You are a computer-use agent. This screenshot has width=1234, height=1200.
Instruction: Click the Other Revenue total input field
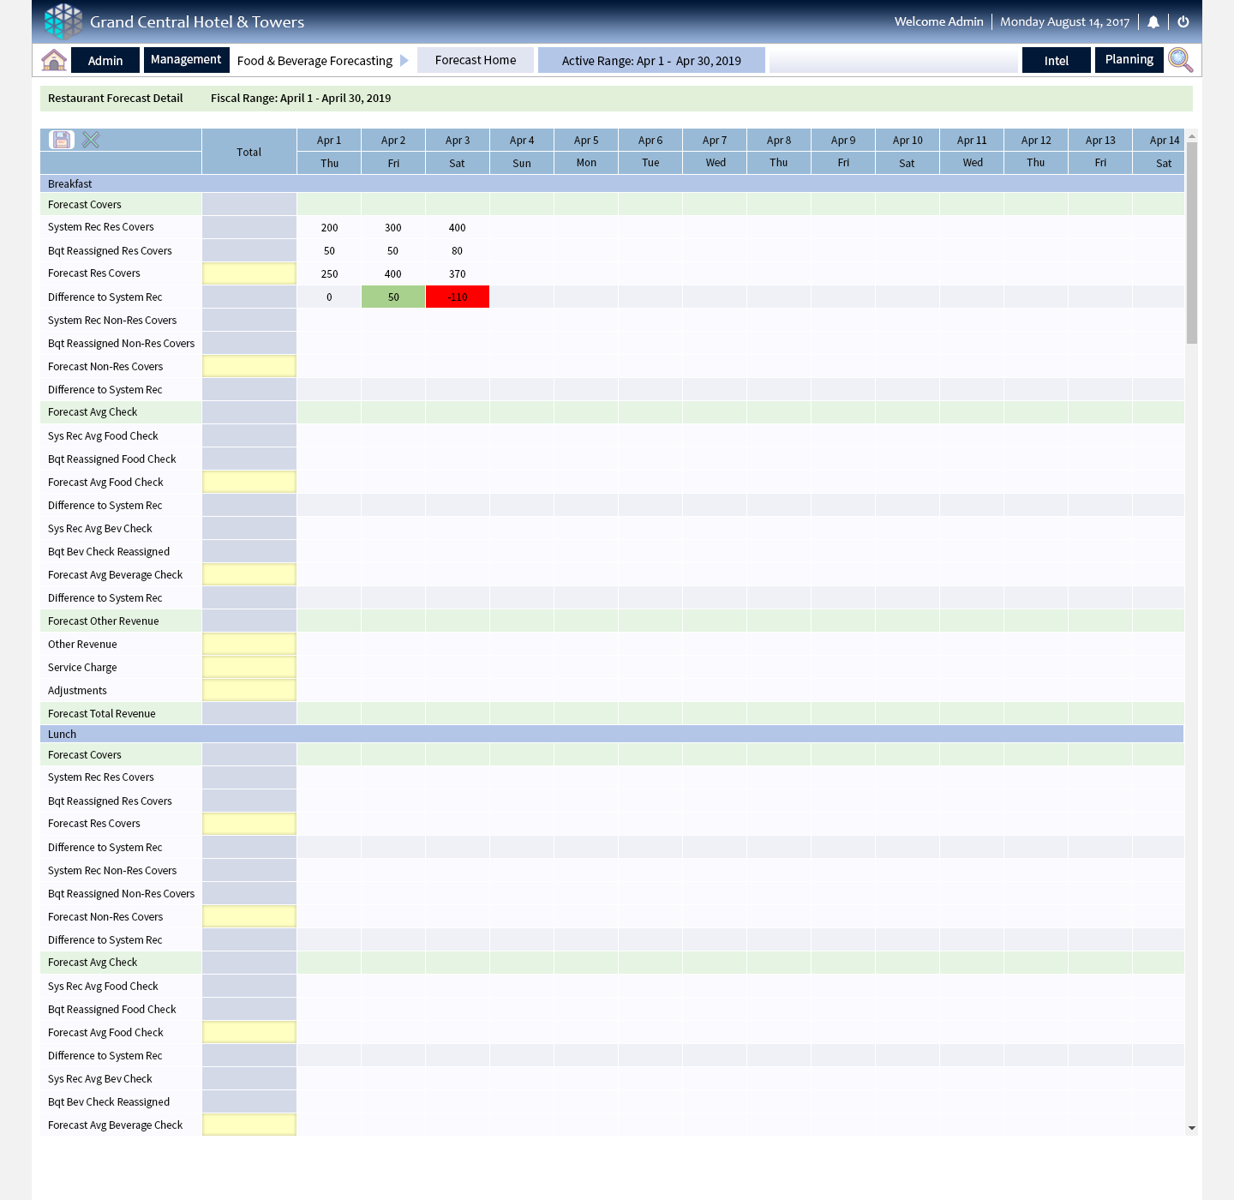[x=249, y=645]
